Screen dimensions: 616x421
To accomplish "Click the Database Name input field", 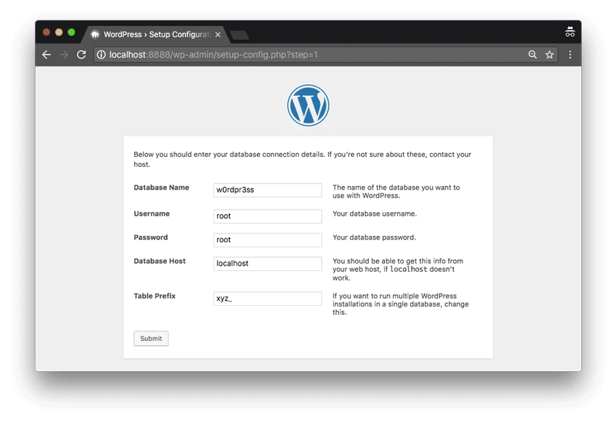I will pos(267,190).
